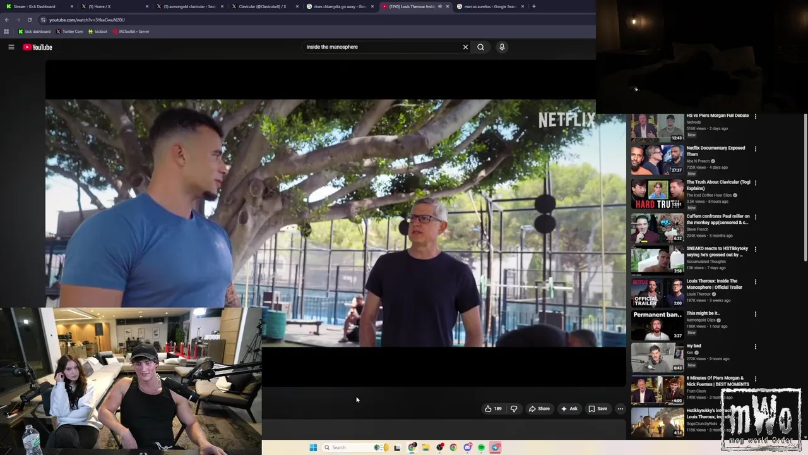Go to the YouTube home logo
The width and height of the screenshot is (808, 455).
click(x=37, y=47)
